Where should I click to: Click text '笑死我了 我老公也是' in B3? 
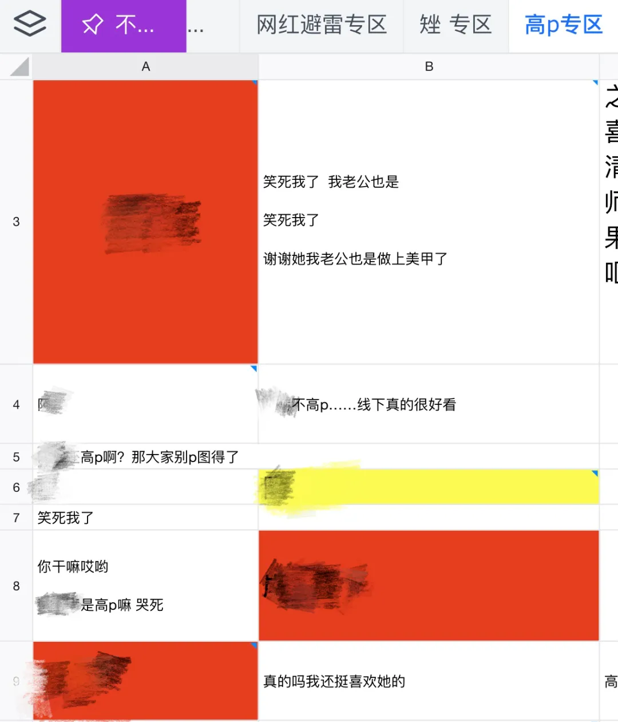click(331, 182)
